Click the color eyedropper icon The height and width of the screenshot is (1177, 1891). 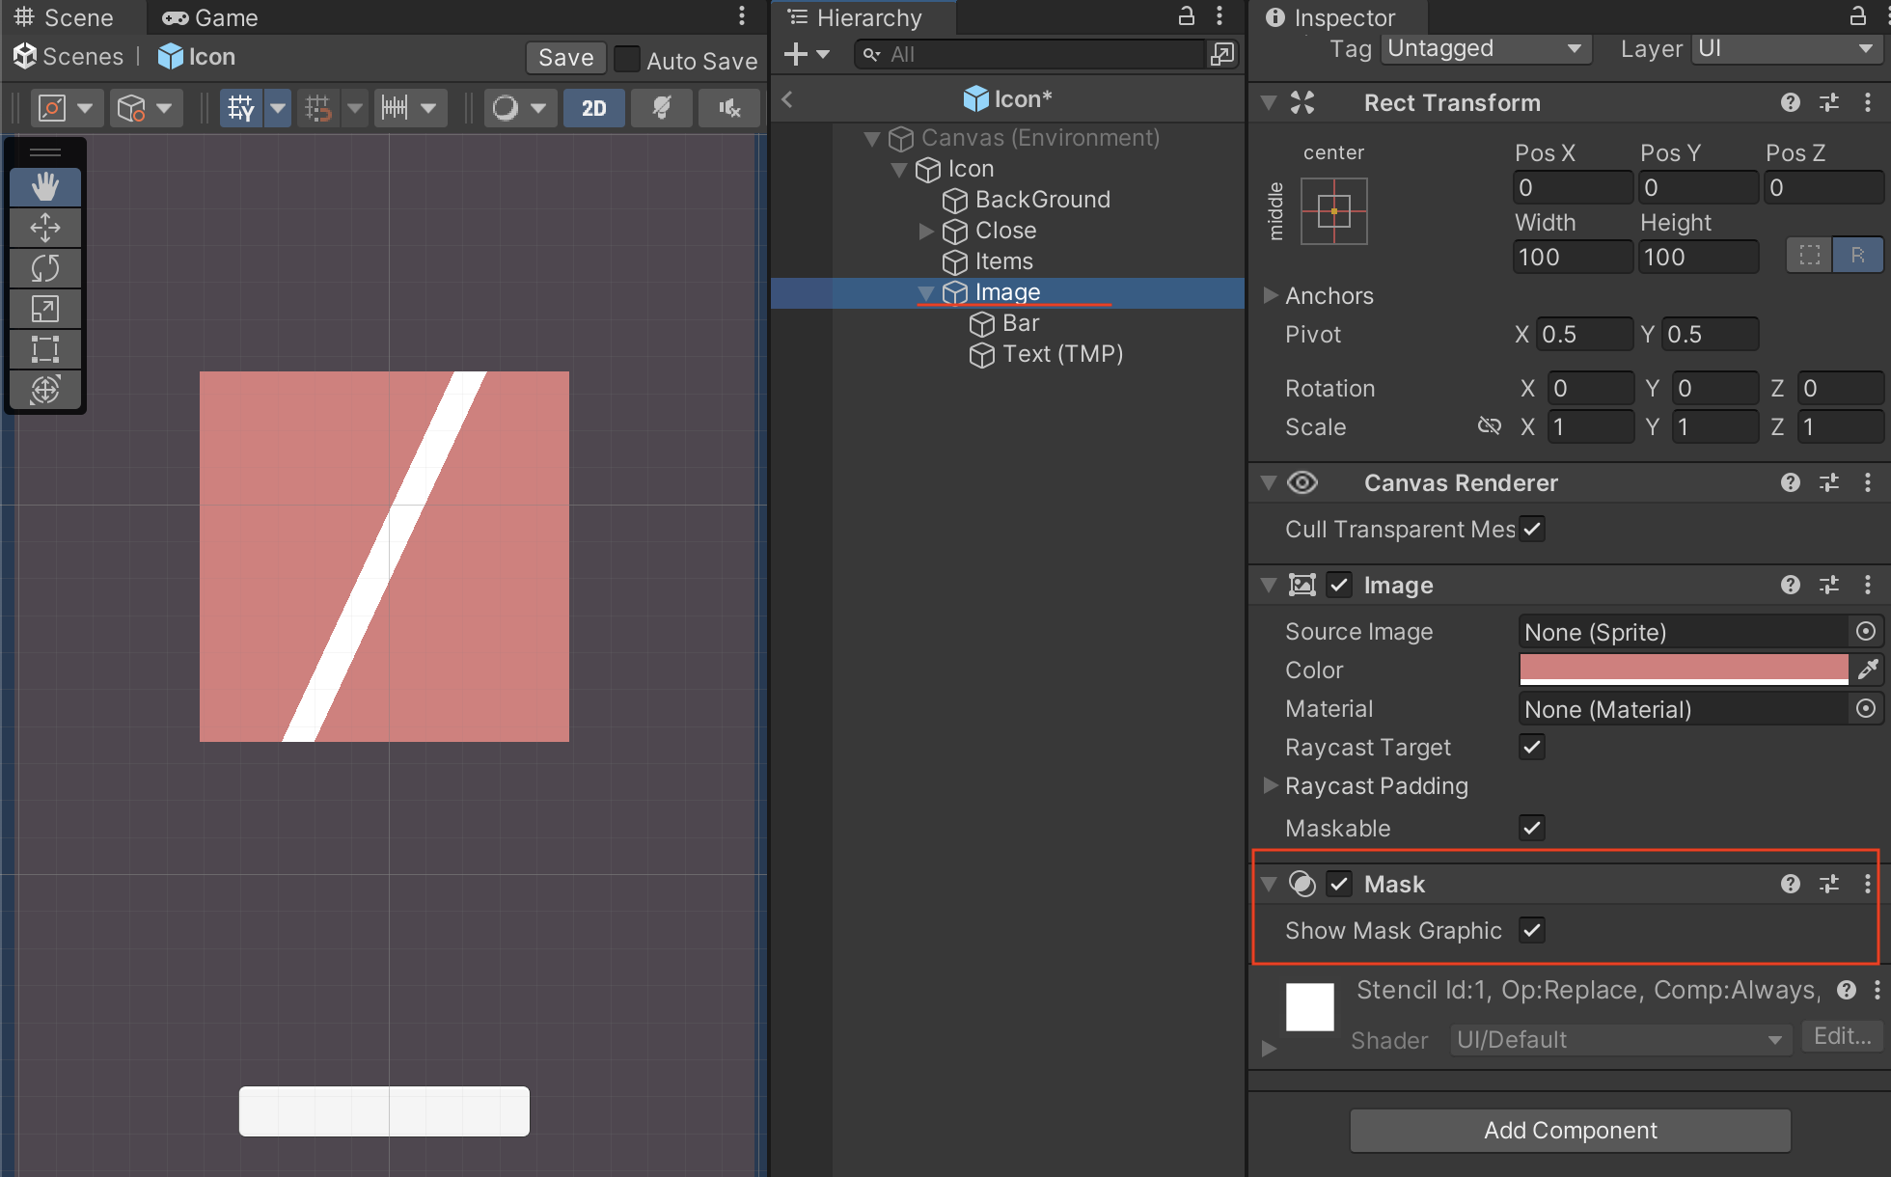1868,670
